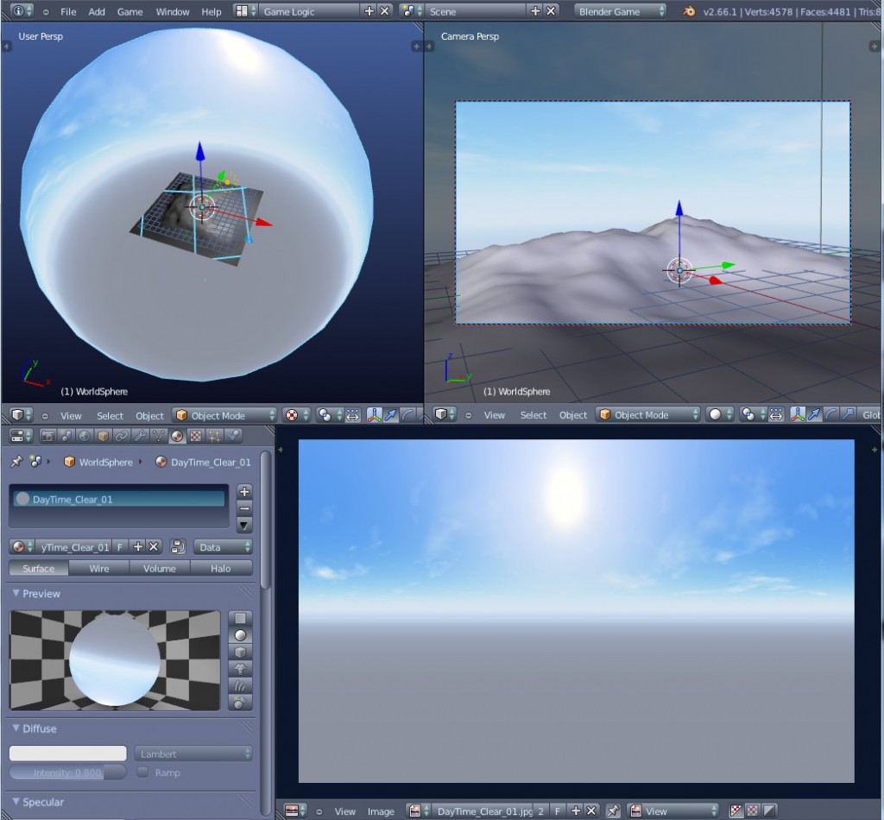Open the File menu

(x=68, y=12)
